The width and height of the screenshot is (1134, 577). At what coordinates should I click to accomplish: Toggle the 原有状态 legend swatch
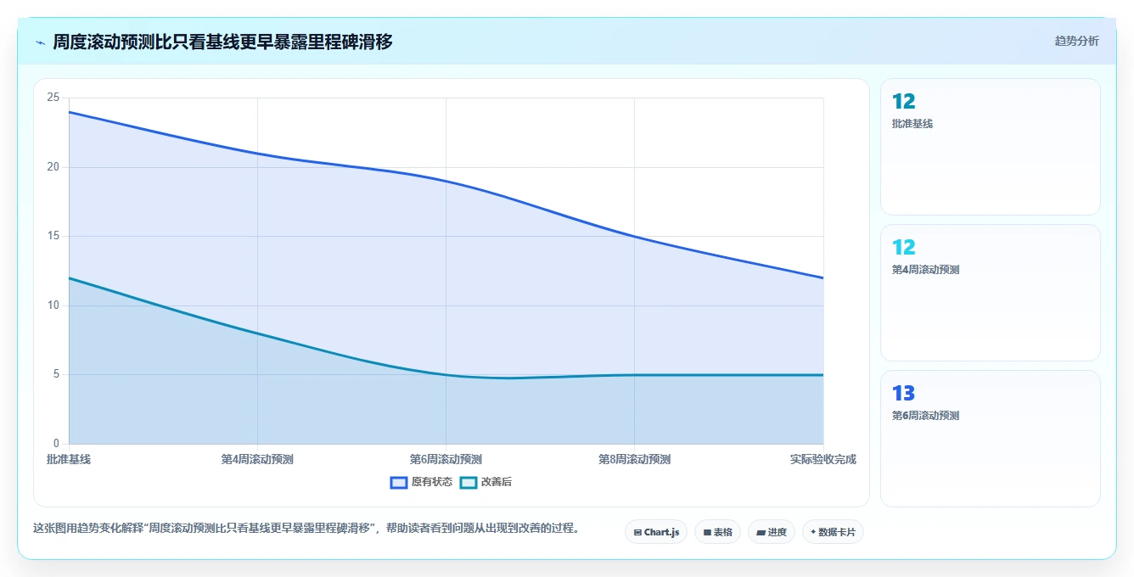(x=399, y=482)
